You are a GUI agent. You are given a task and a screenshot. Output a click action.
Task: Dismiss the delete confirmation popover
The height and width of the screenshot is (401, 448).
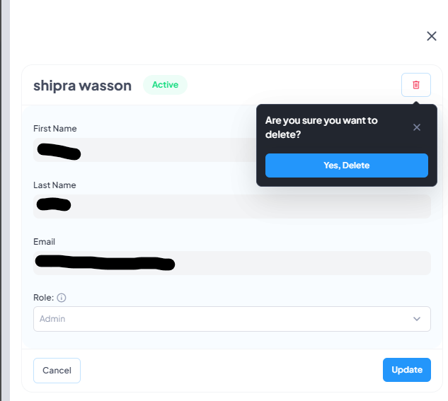click(x=417, y=127)
